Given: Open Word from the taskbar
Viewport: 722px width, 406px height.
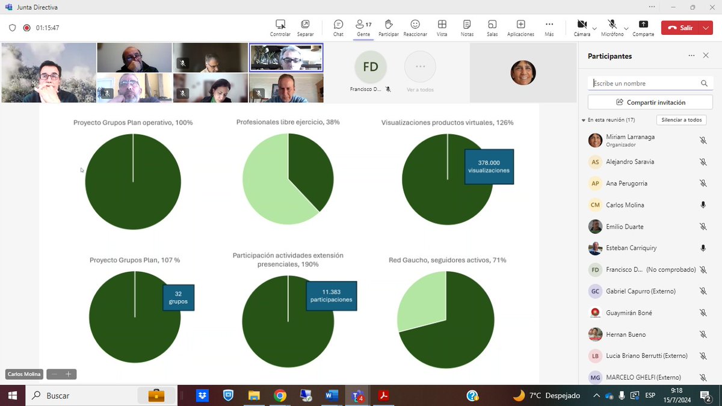Looking at the screenshot, I should pyautogui.click(x=332, y=395).
